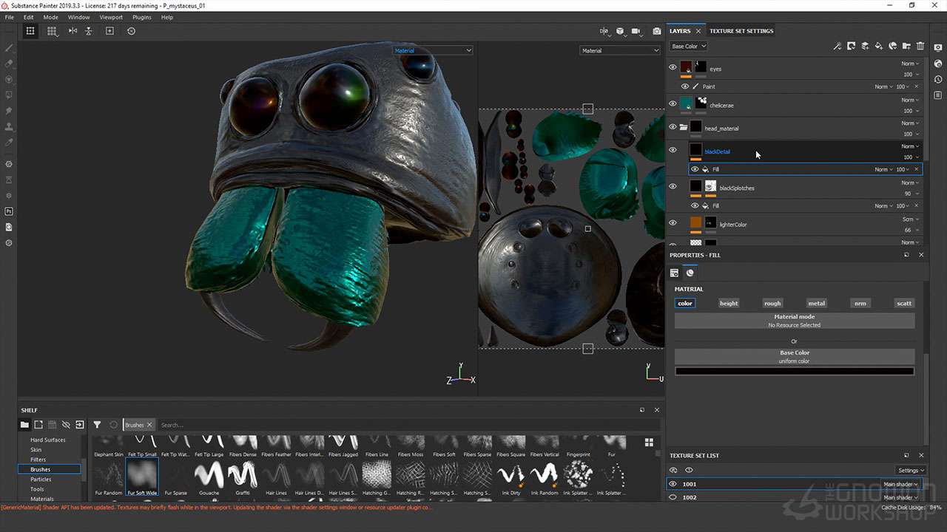The width and height of the screenshot is (947, 532).
Task: Select the Hard Surfaces shelf category
Action: point(48,440)
